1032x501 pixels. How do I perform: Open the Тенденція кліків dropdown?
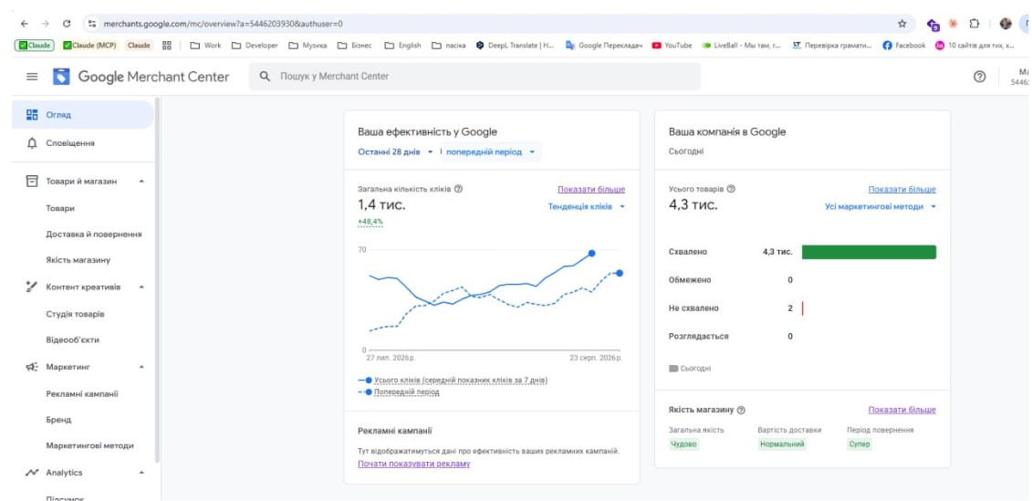pos(587,207)
